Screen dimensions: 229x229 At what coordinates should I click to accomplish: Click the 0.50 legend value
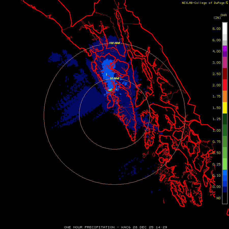(217, 153)
